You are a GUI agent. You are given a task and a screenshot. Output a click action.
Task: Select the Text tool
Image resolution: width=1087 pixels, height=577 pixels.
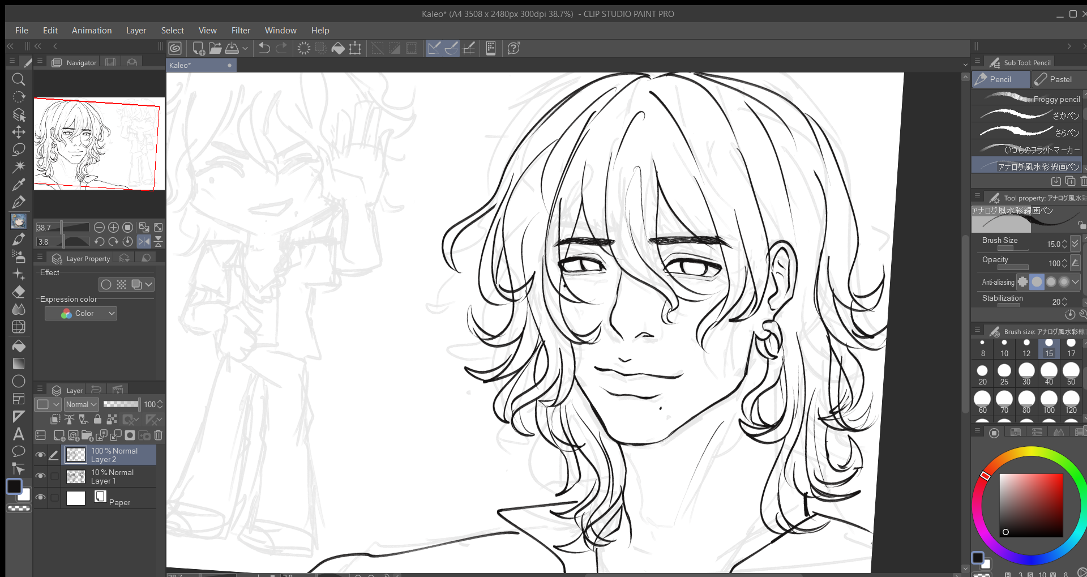19,434
